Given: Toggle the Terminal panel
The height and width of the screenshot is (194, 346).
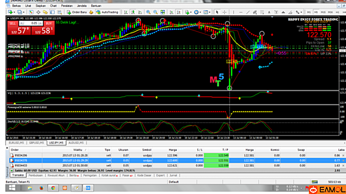Looking at the screenshot, I should [52, 12].
